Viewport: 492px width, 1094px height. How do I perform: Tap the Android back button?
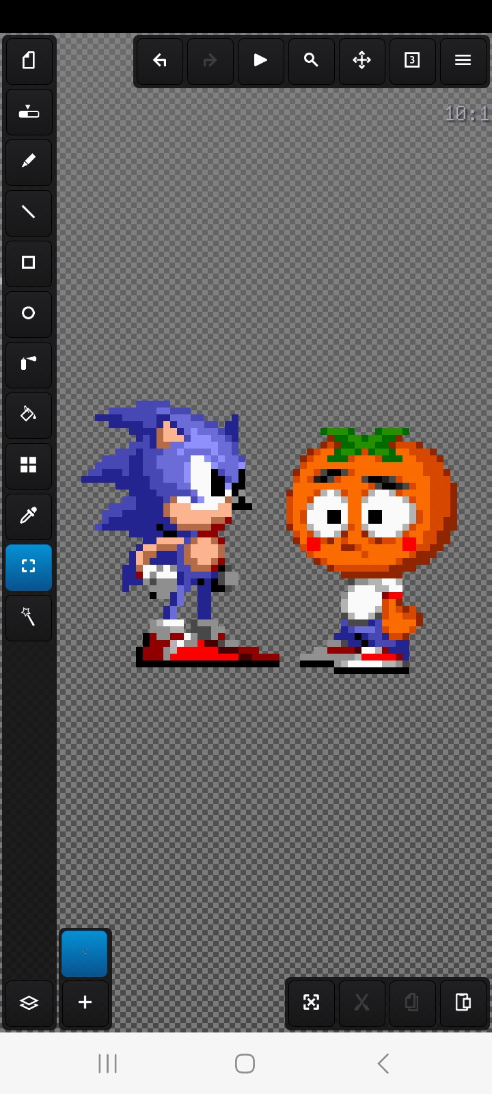click(x=383, y=1063)
